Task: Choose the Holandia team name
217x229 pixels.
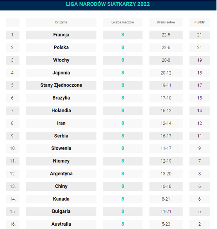Action: [x=61, y=111]
